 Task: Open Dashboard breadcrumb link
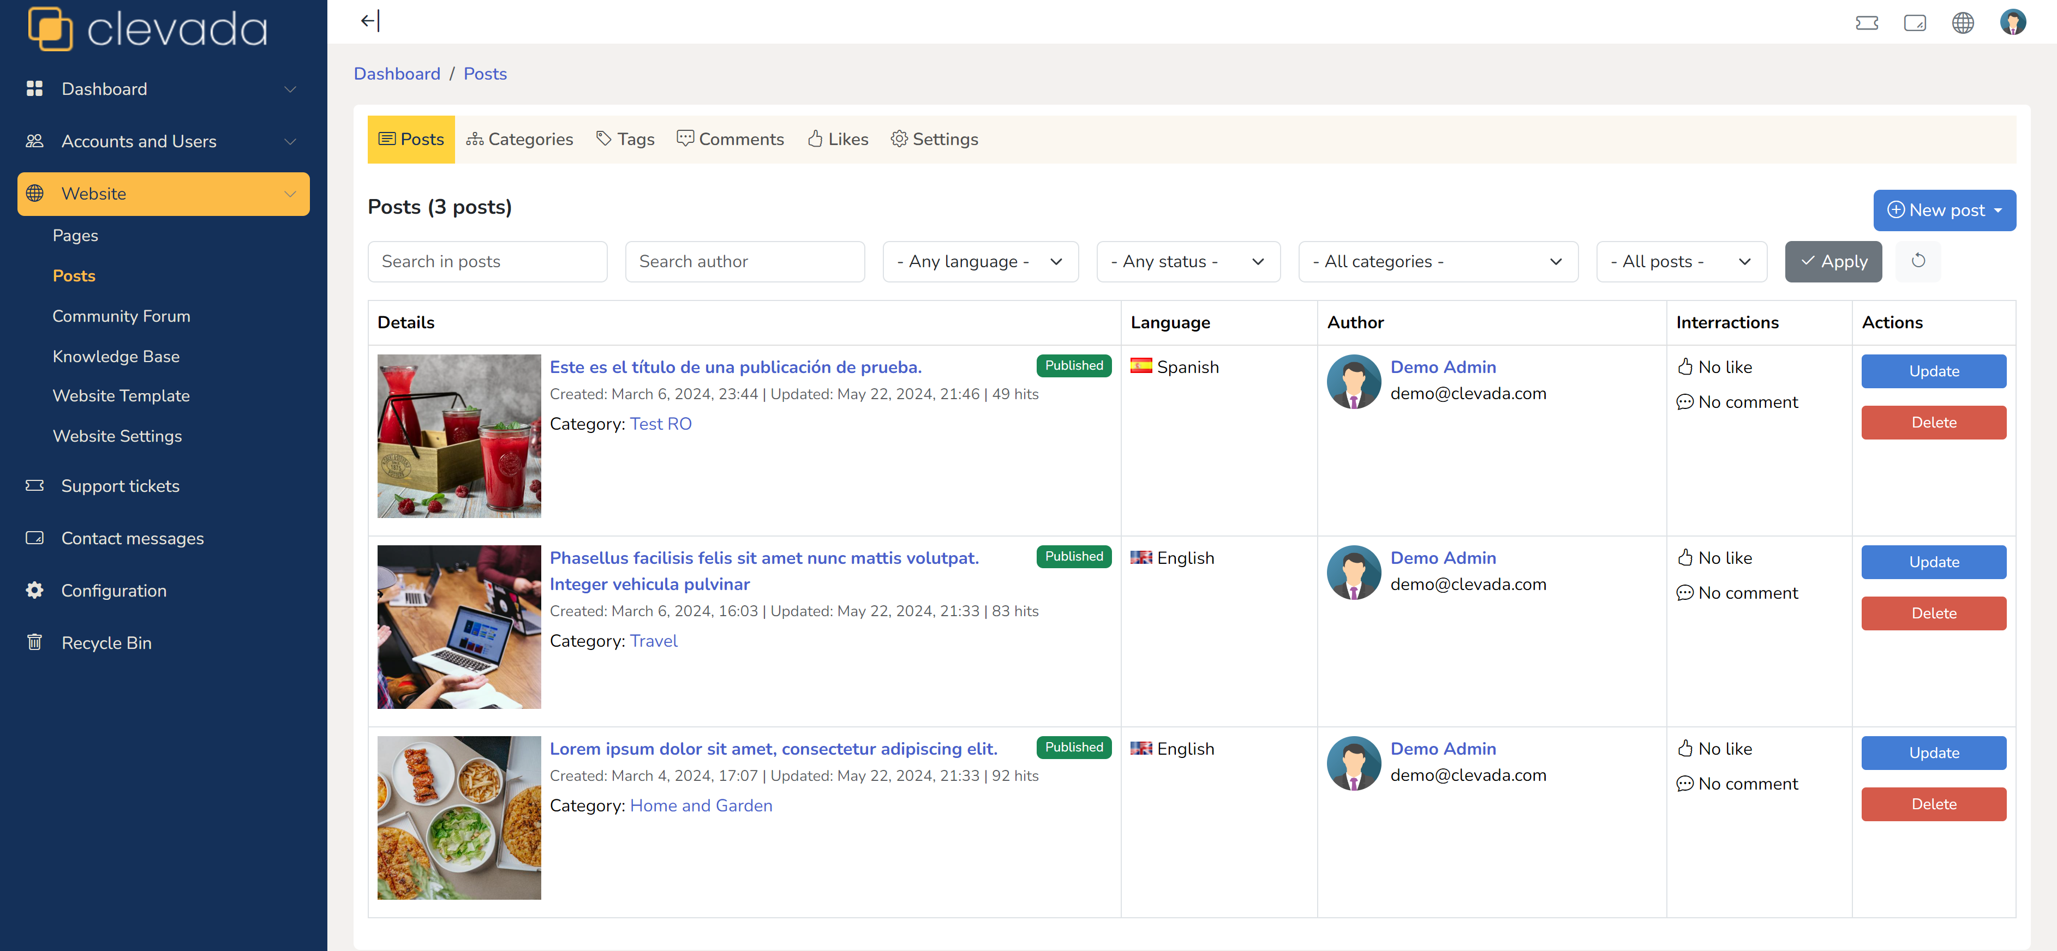397,74
